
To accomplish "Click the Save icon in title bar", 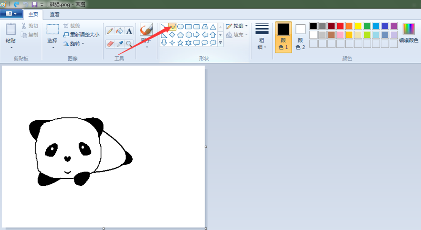I will click(x=35, y=4).
